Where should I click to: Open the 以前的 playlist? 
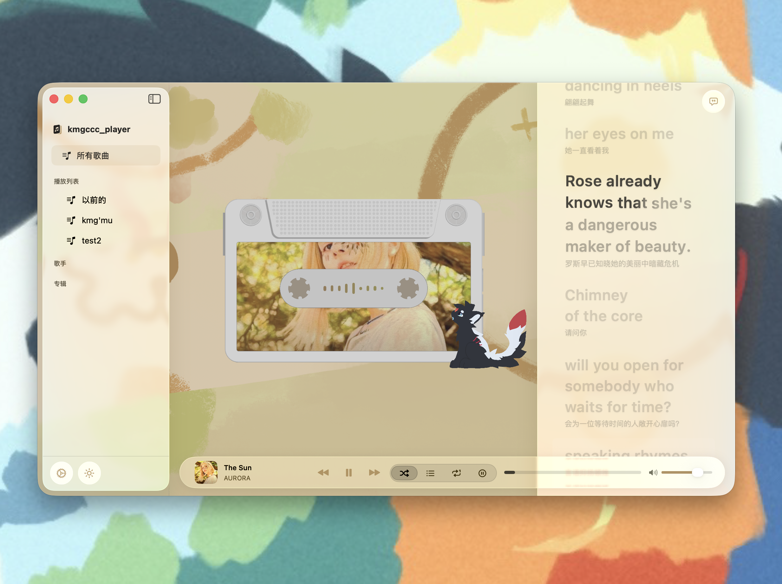[x=94, y=200]
